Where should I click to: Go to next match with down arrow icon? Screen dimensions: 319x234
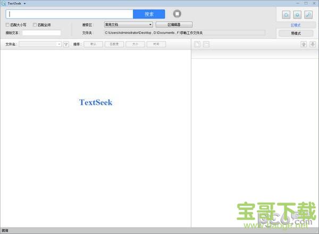[313, 44]
